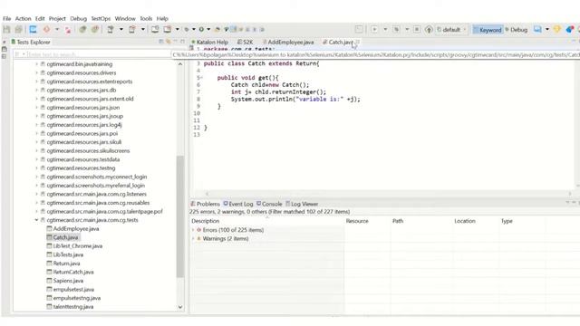Click the scroll-down arrow in Tests Explorer
This screenshot has height=326, width=580.
point(180,307)
